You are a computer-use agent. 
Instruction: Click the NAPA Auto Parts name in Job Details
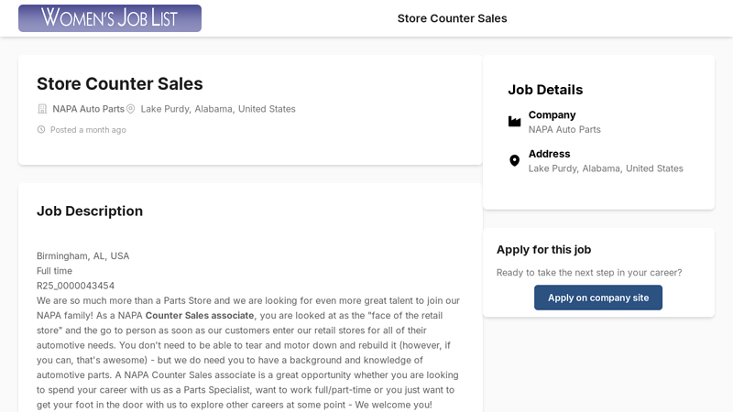point(564,129)
